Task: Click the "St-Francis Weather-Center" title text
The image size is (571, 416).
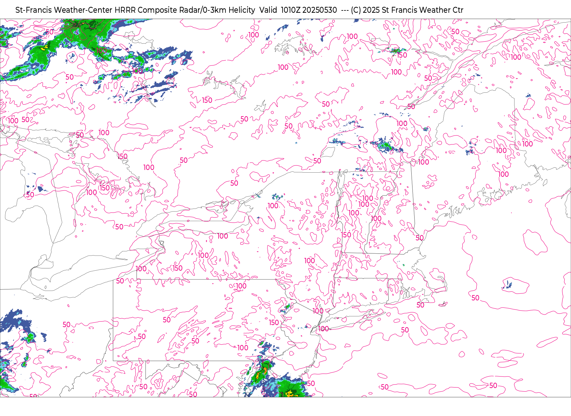Action: pyautogui.click(x=64, y=10)
